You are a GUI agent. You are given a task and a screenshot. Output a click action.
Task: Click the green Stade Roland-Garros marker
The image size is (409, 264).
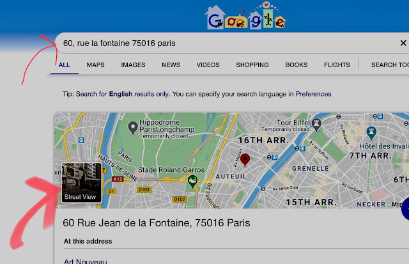point(192,182)
